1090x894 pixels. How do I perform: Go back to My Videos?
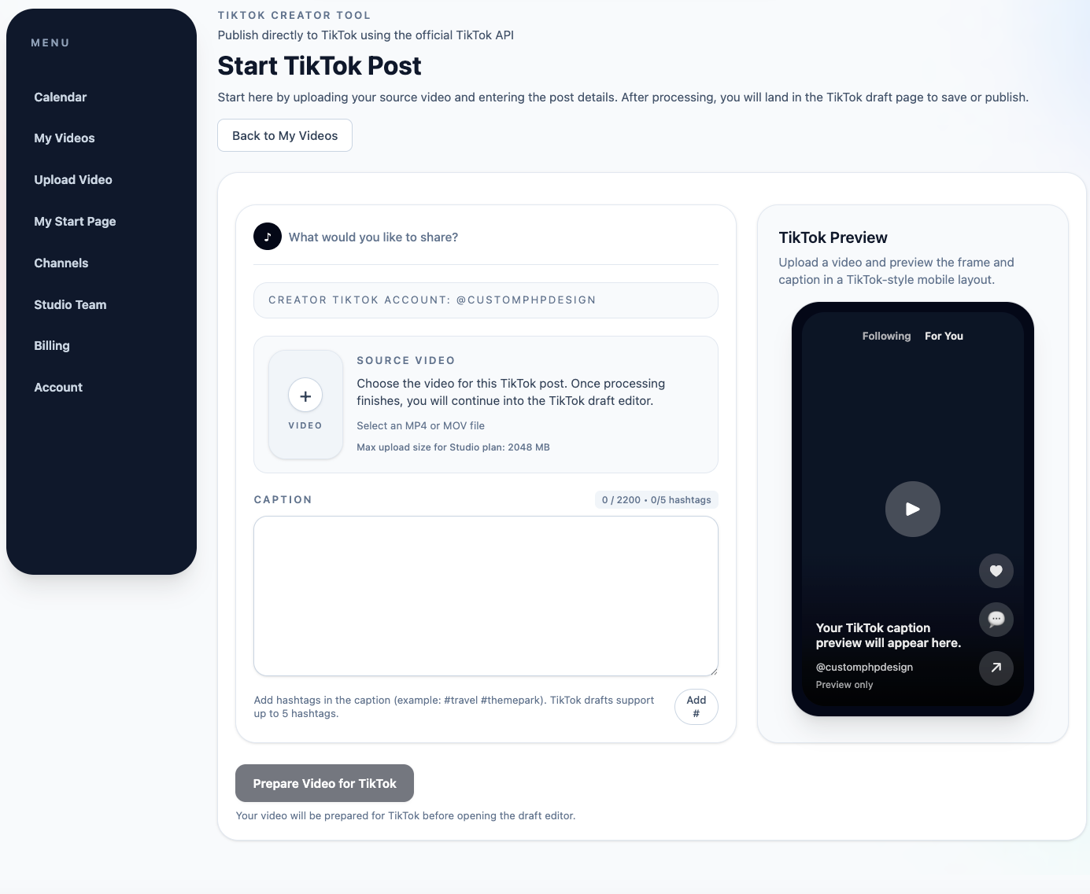[285, 135]
